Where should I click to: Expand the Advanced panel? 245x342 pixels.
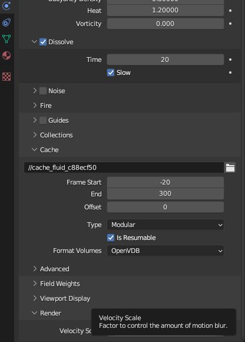click(x=35, y=269)
